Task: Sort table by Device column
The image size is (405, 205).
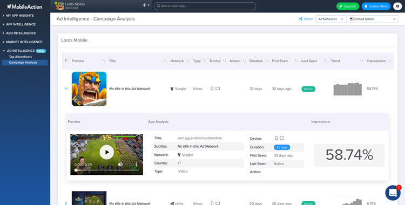Action: click(x=215, y=61)
